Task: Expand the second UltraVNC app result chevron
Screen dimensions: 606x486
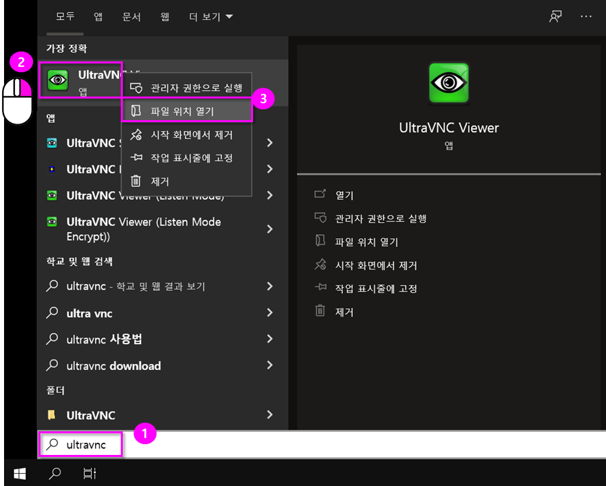Action: [270, 169]
